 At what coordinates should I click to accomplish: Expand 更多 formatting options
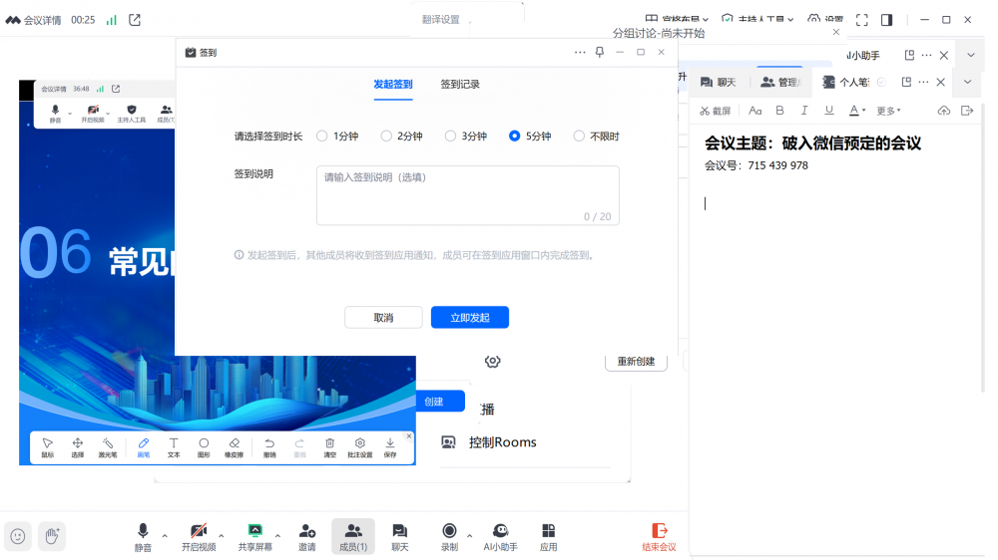tap(888, 111)
